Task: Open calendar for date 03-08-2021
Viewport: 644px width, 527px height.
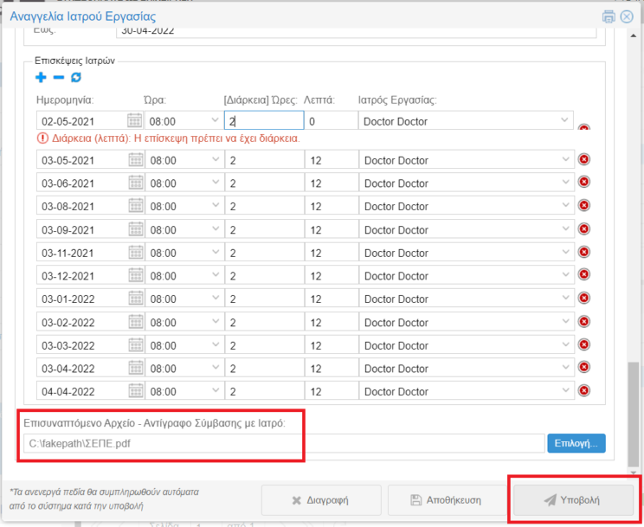Action: coord(136,206)
